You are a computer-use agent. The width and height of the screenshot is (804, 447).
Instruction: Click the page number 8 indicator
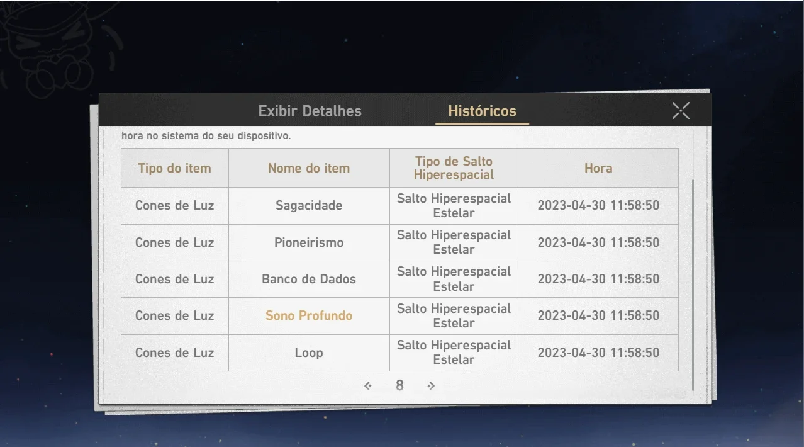[399, 385]
